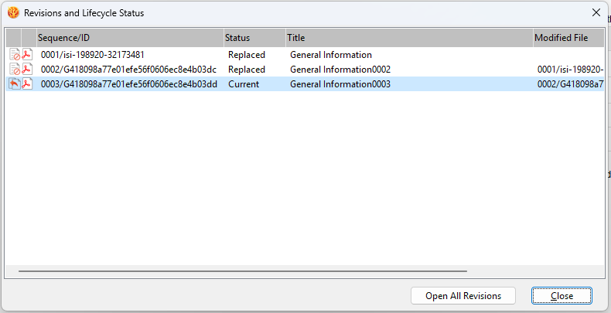
Task: Select the General Information0003 current row
Action: (305, 84)
